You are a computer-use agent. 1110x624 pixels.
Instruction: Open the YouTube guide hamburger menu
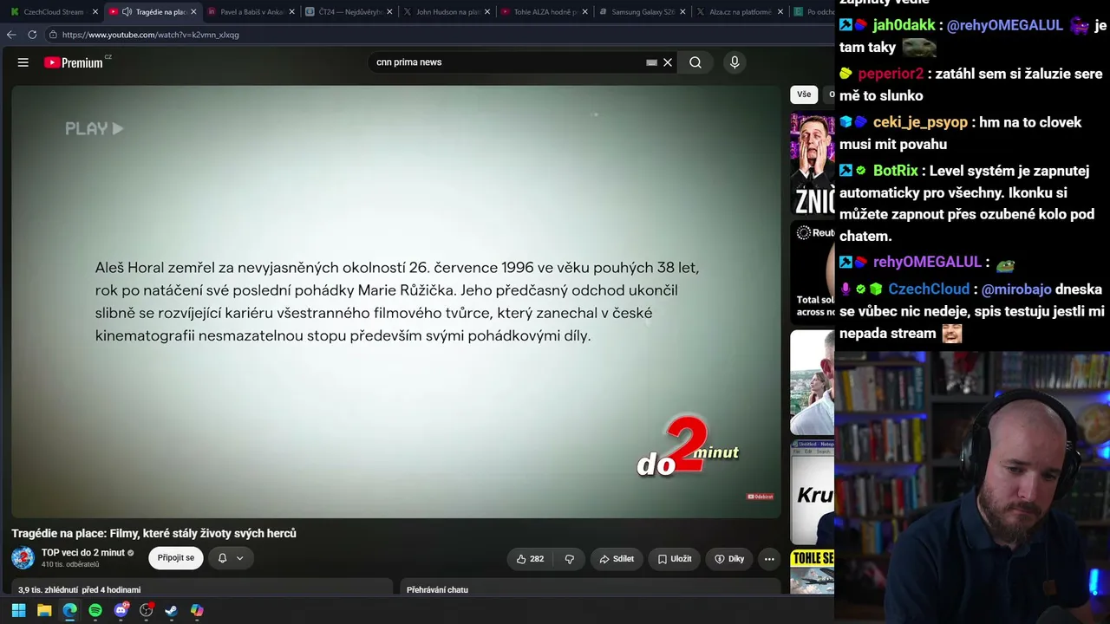pyautogui.click(x=23, y=62)
